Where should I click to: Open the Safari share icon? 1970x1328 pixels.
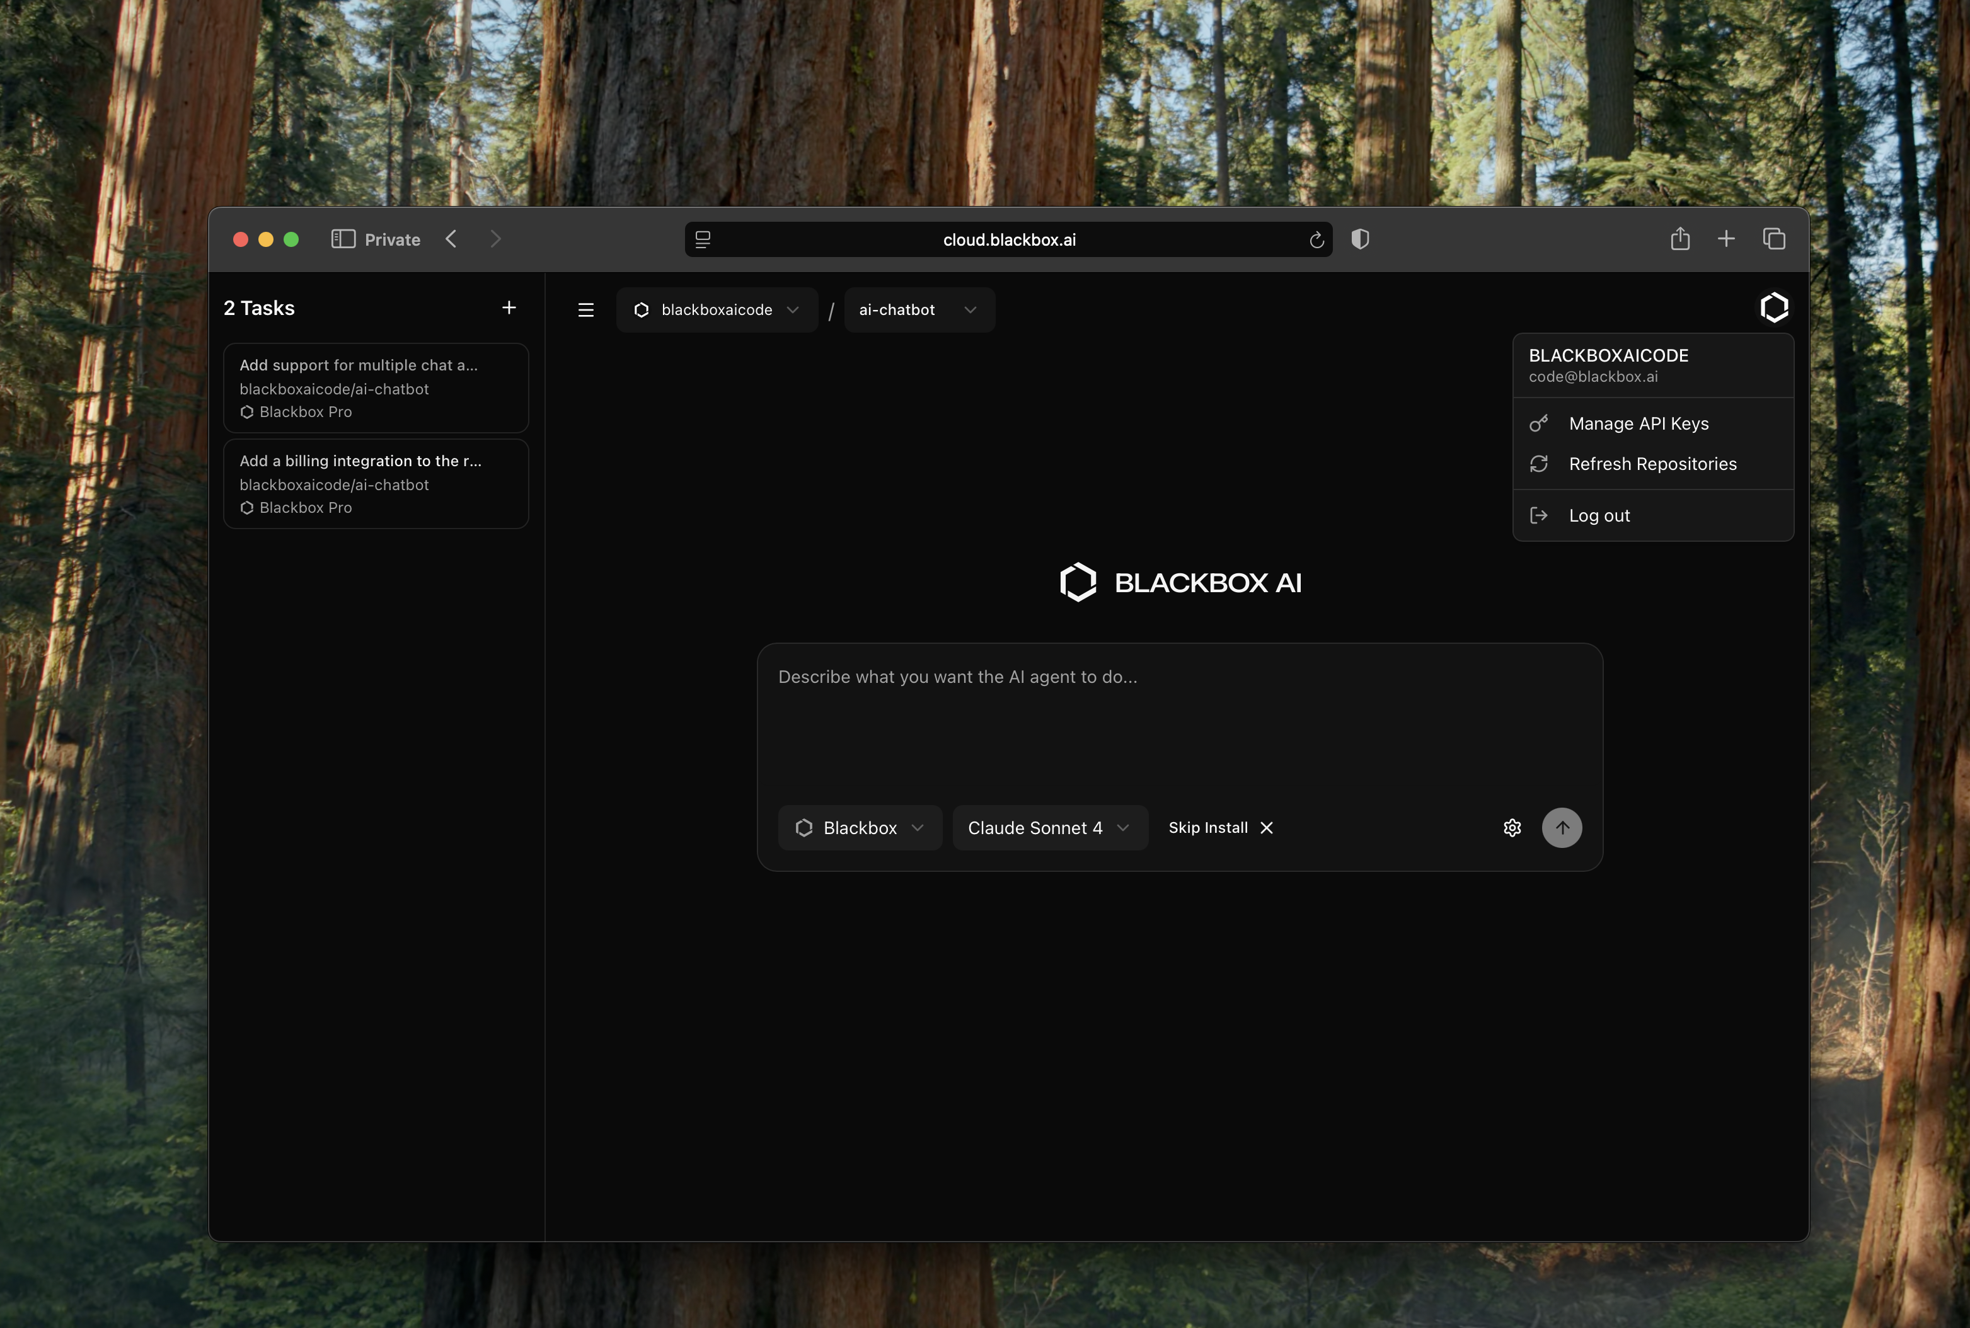1679,239
